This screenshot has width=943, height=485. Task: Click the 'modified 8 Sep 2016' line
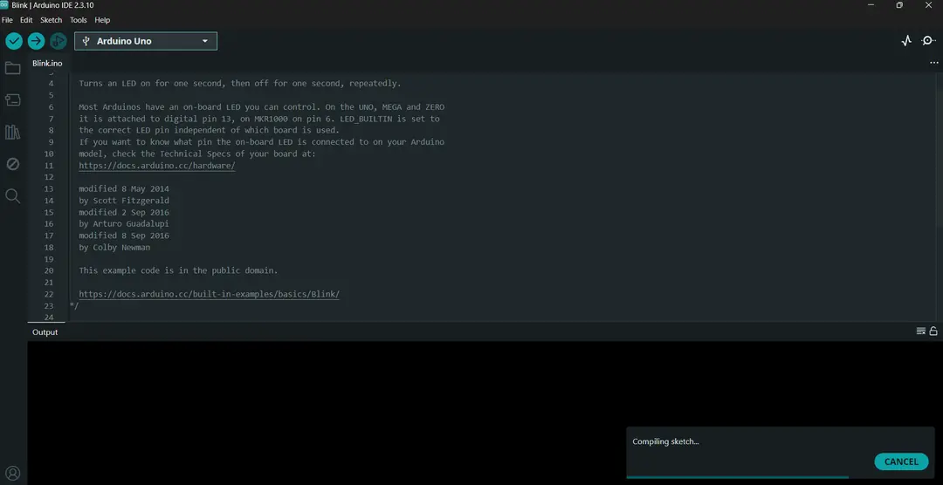[x=124, y=236]
